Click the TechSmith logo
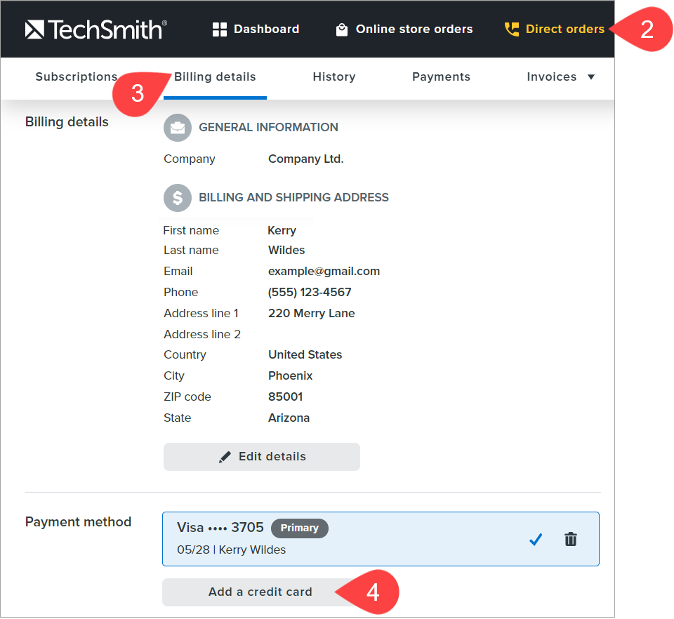 [96, 29]
